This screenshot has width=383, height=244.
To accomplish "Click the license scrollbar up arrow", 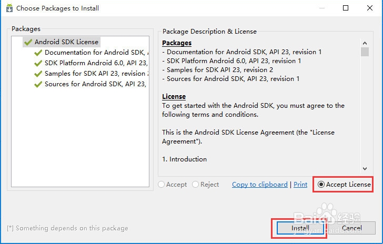I will point(365,42).
